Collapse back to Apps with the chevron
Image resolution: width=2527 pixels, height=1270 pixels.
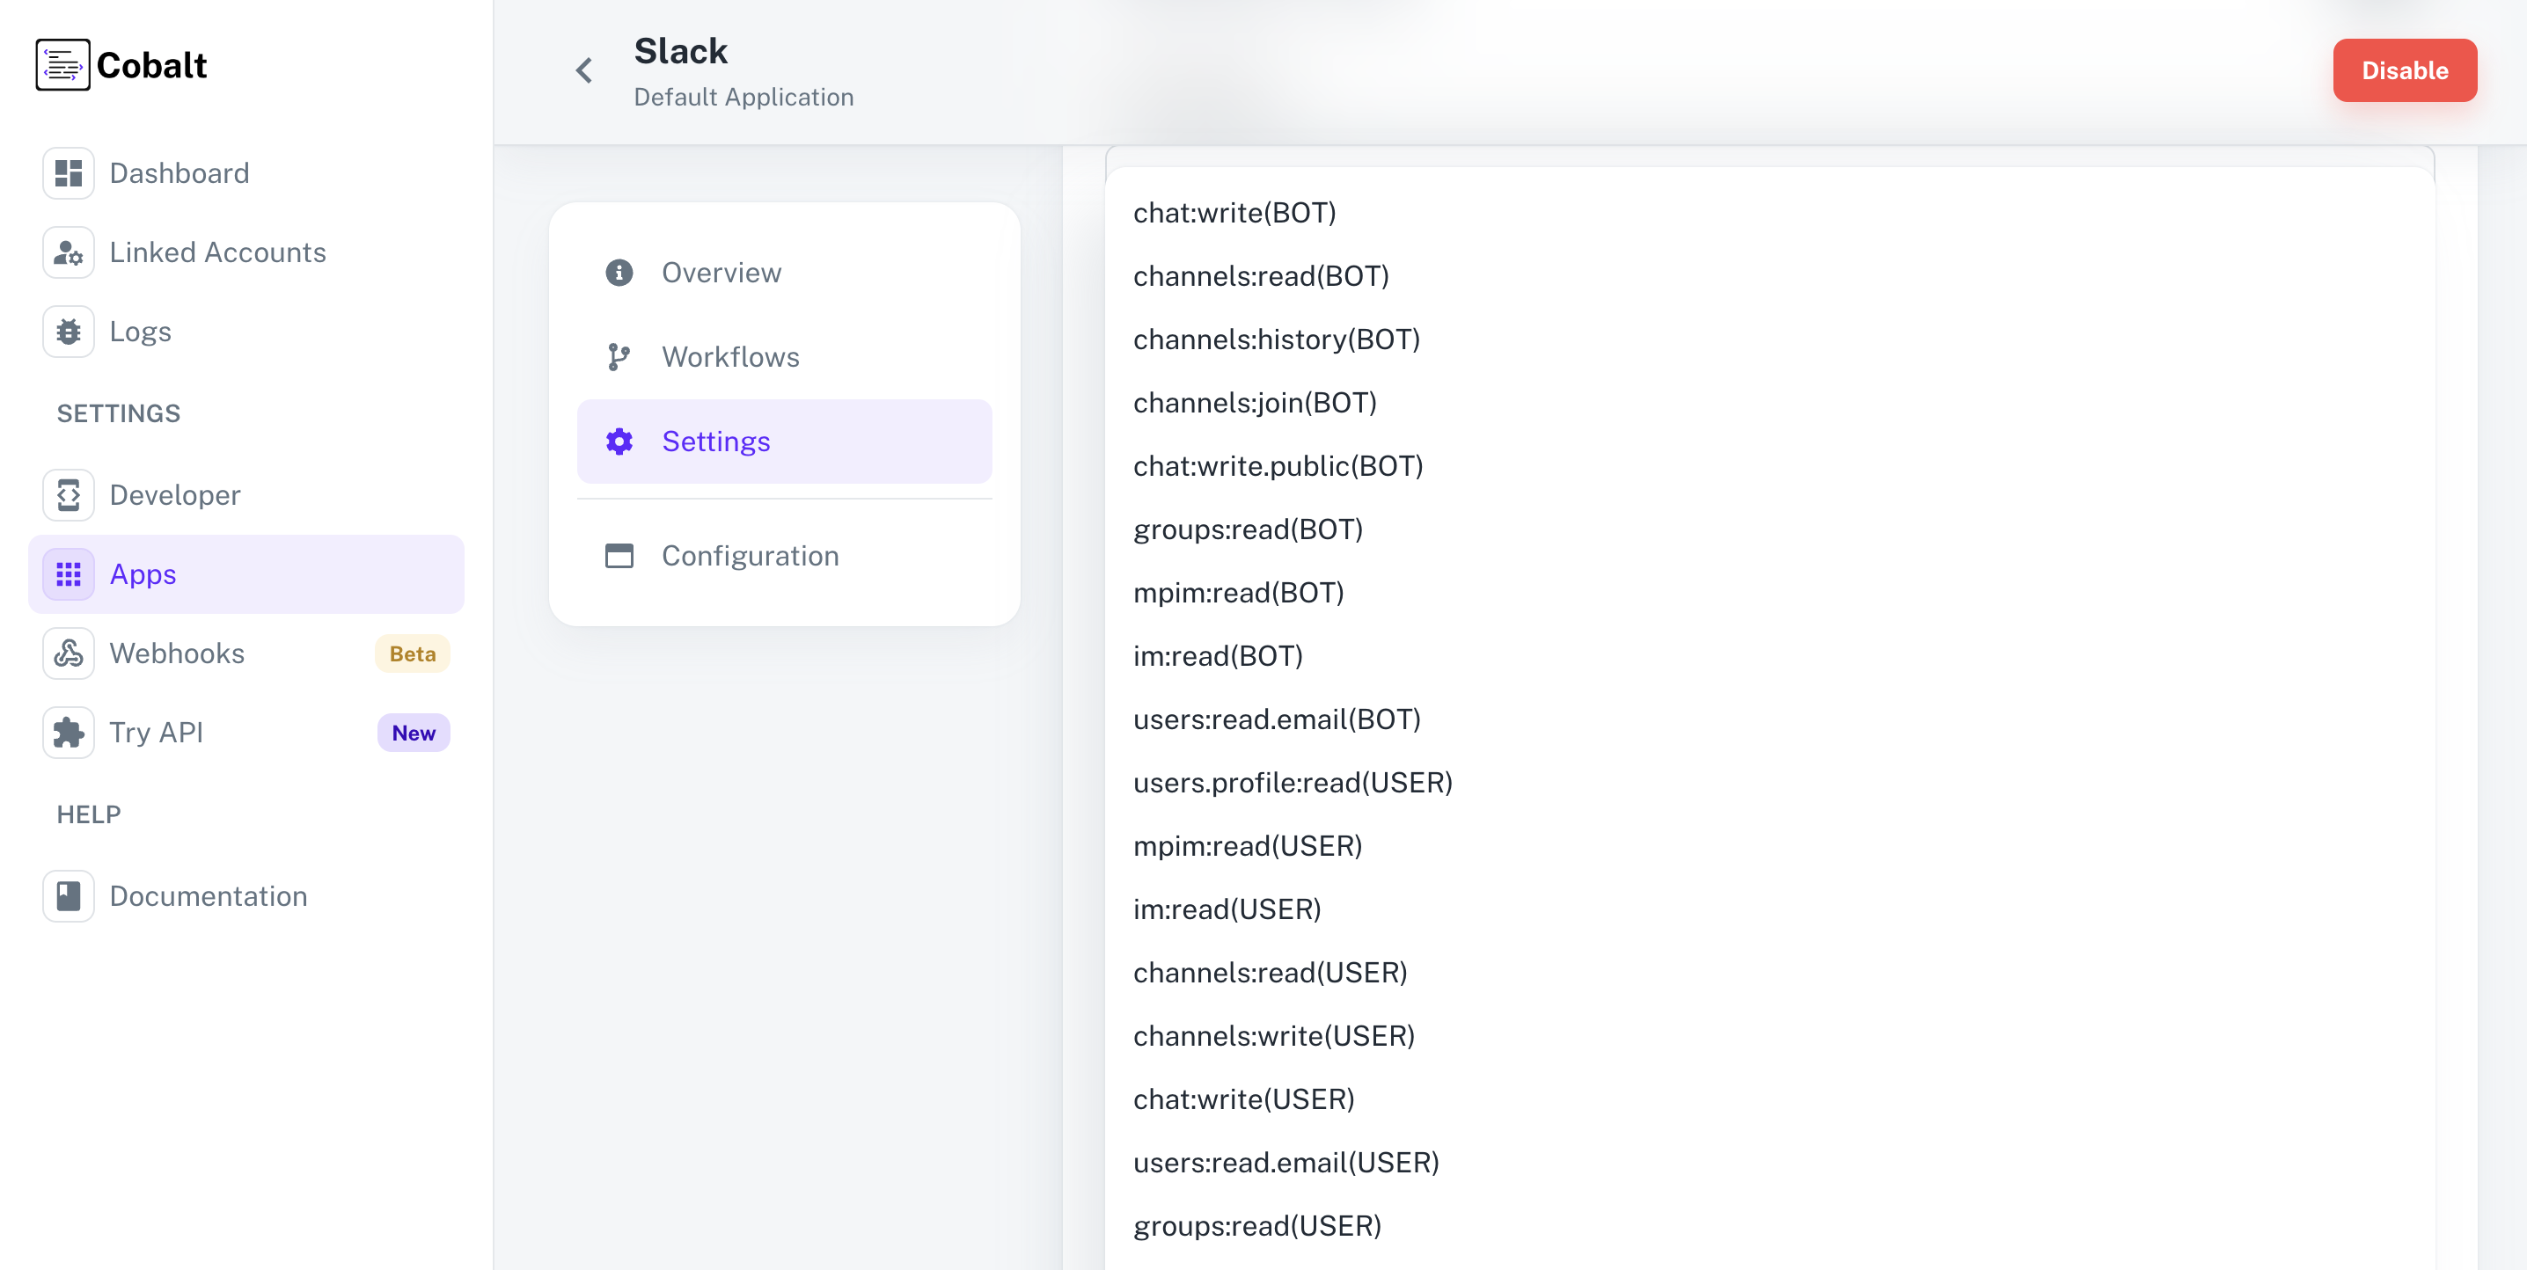click(x=582, y=69)
